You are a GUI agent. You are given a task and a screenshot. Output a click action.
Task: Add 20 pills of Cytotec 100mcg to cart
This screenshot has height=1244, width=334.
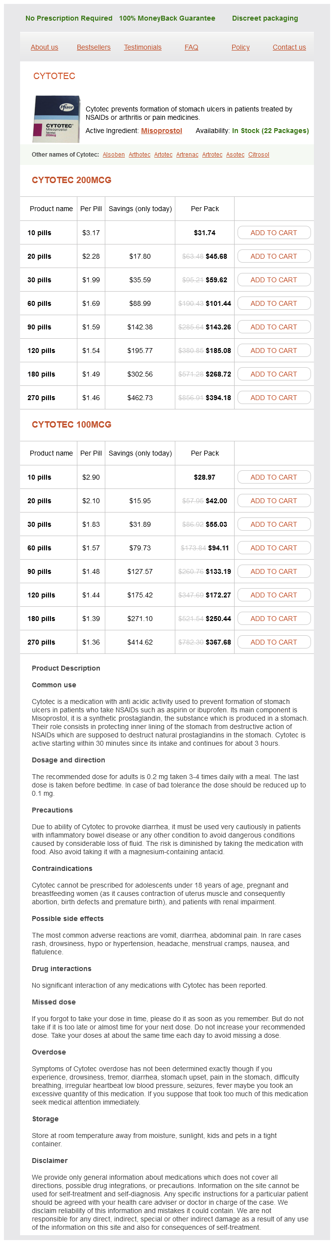274,501
